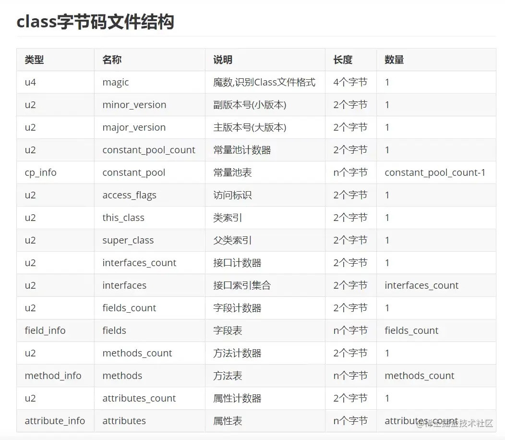Select the 'class字节码文件结构' heading
The width and height of the screenshot is (505, 440).
(96, 22)
